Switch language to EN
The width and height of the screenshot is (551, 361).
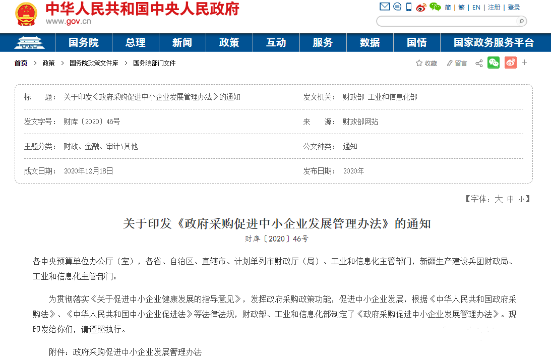coord(476,8)
